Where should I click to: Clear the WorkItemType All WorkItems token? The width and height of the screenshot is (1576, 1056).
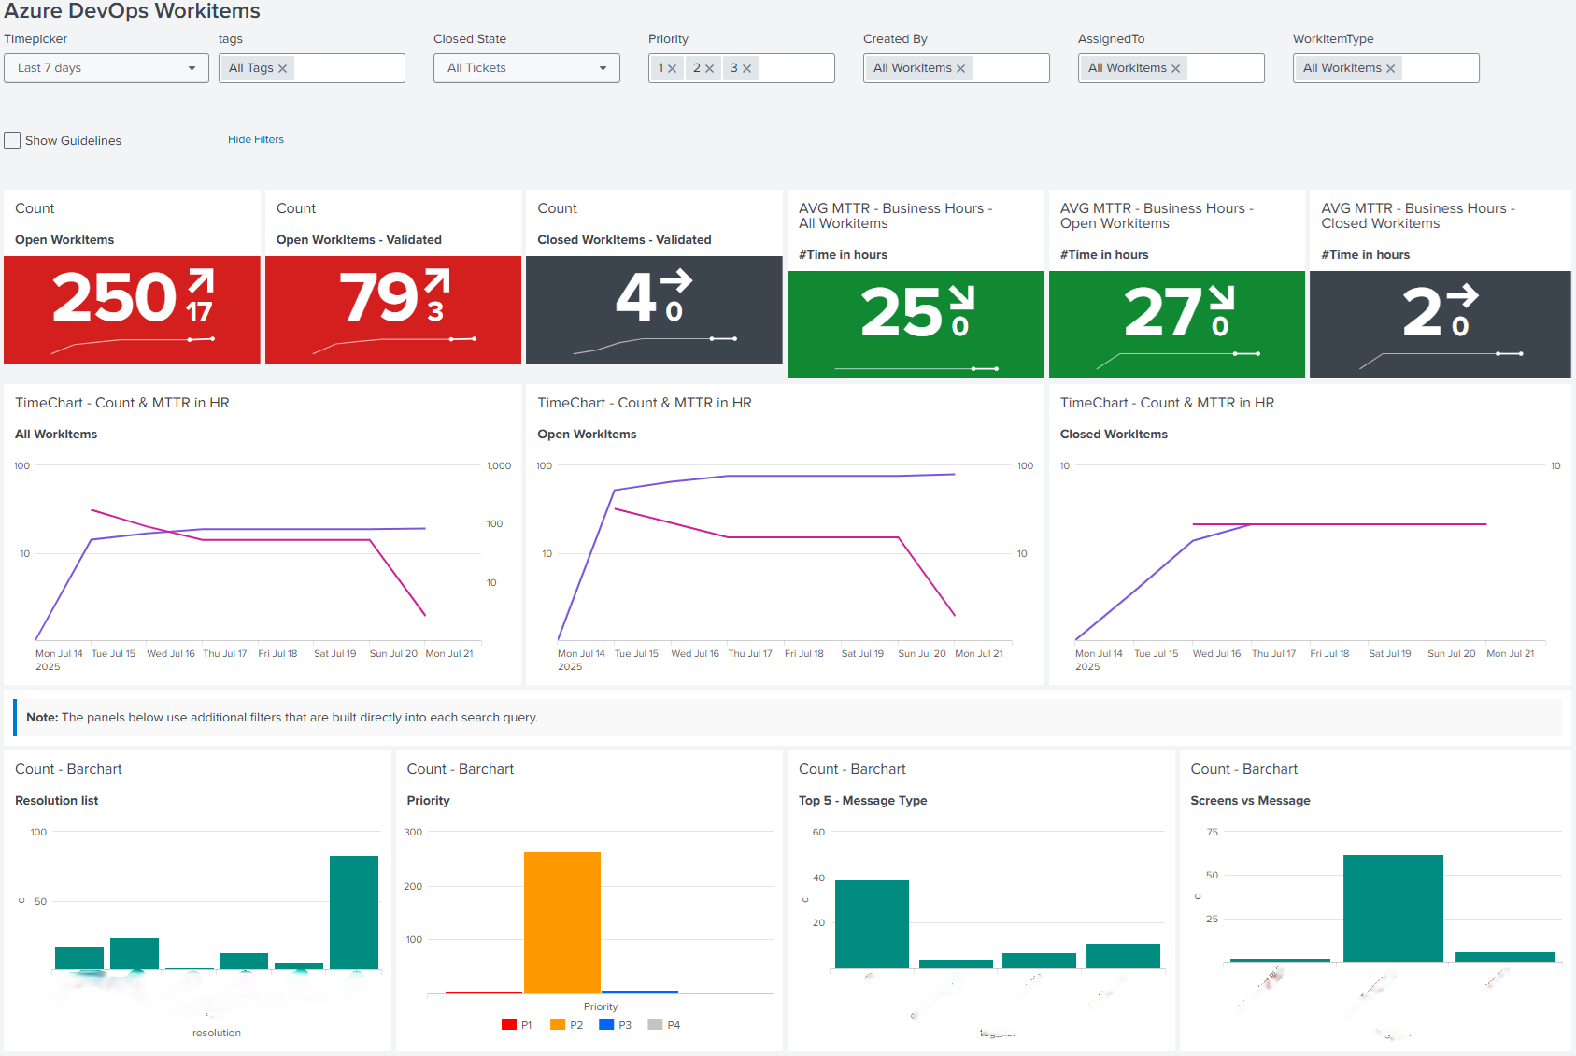[x=1391, y=67]
